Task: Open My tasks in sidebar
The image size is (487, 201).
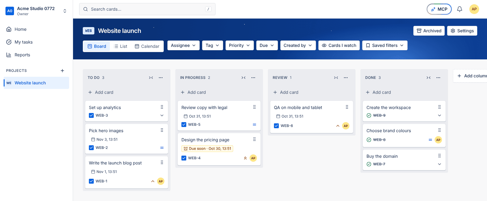Action: (x=37, y=42)
